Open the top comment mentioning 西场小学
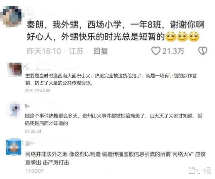Image resolution: width=215 pixels, height=179 pixels. point(115,31)
